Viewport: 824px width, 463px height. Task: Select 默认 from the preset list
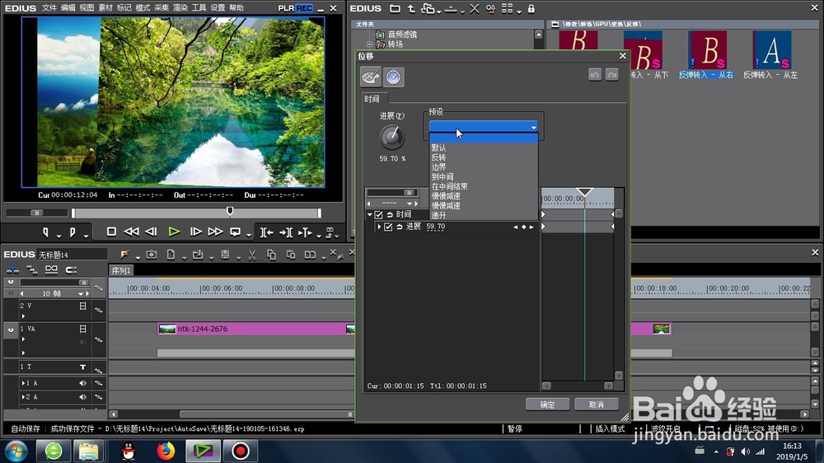coord(438,147)
